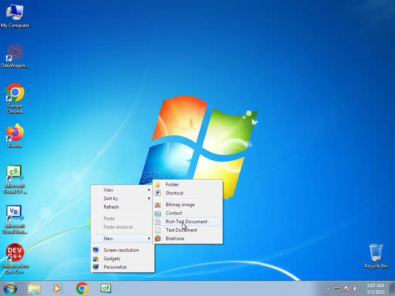
Task: Show hidden tray icons arrow
Action: click(328, 289)
